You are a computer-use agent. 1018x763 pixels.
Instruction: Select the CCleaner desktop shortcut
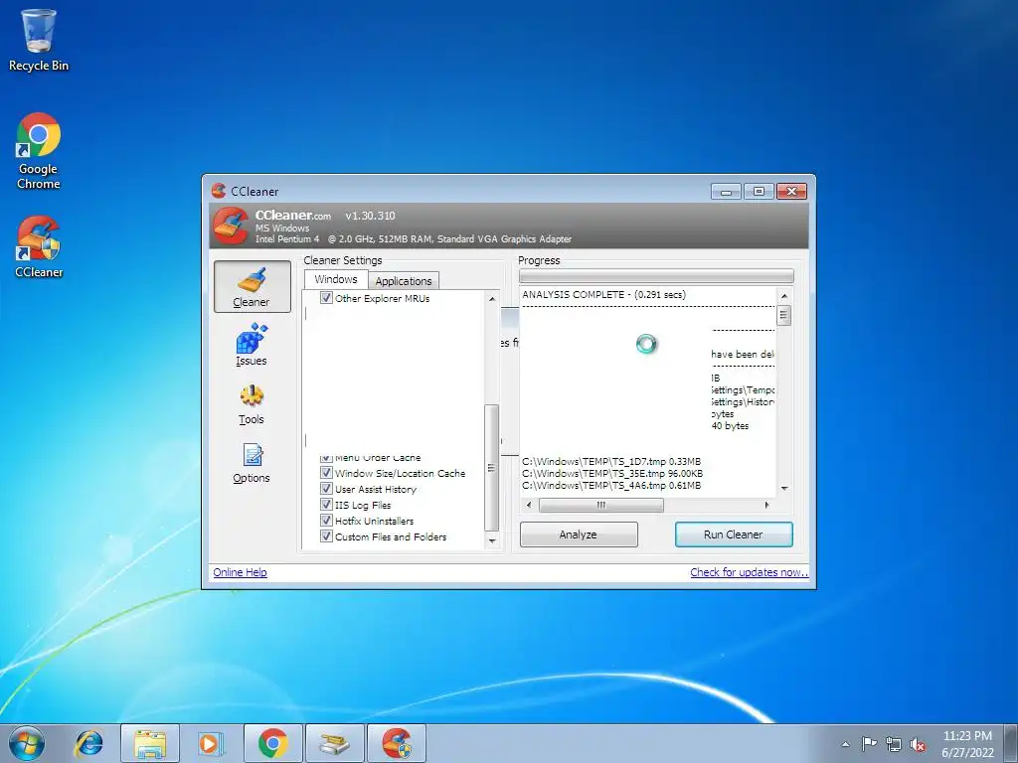point(39,247)
